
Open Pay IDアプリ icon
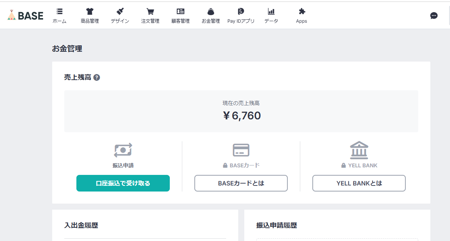241,11
